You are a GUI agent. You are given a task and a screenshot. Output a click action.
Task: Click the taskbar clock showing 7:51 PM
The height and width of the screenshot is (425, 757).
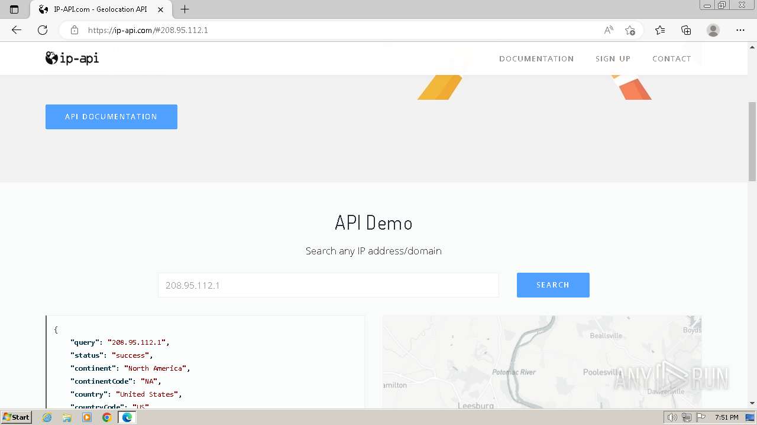coord(727,417)
